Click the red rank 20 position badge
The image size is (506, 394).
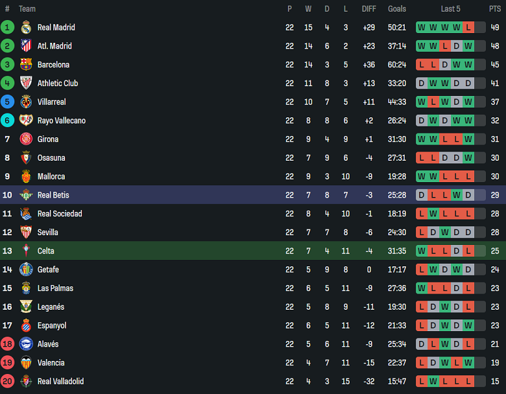[8, 382]
